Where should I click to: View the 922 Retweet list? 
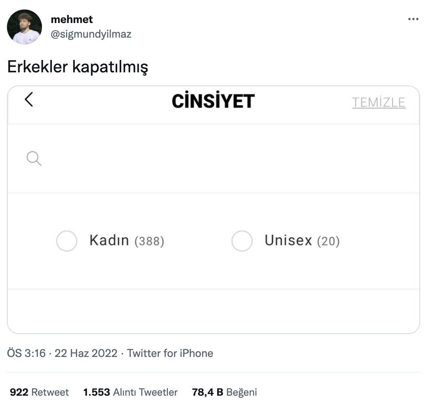pyautogui.click(x=39, y=392)
